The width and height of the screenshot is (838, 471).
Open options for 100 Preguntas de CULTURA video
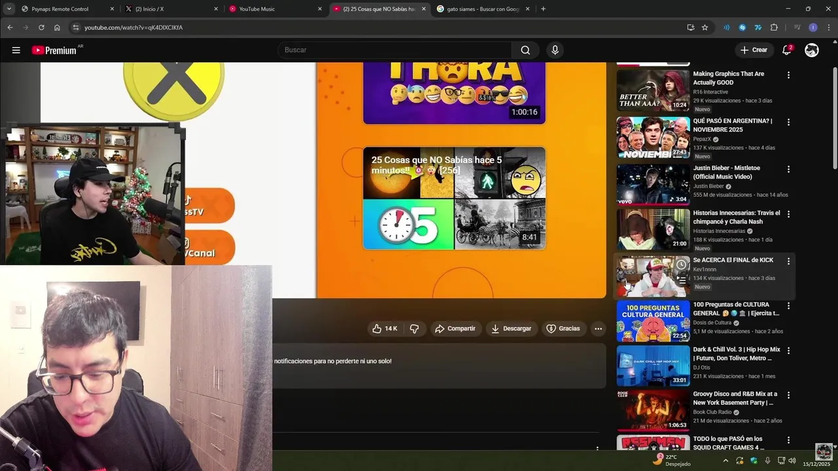(788, 305)
